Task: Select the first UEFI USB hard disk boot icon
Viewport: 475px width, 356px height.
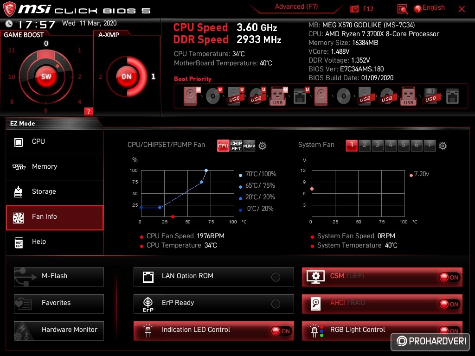Action: pos(236,96)
